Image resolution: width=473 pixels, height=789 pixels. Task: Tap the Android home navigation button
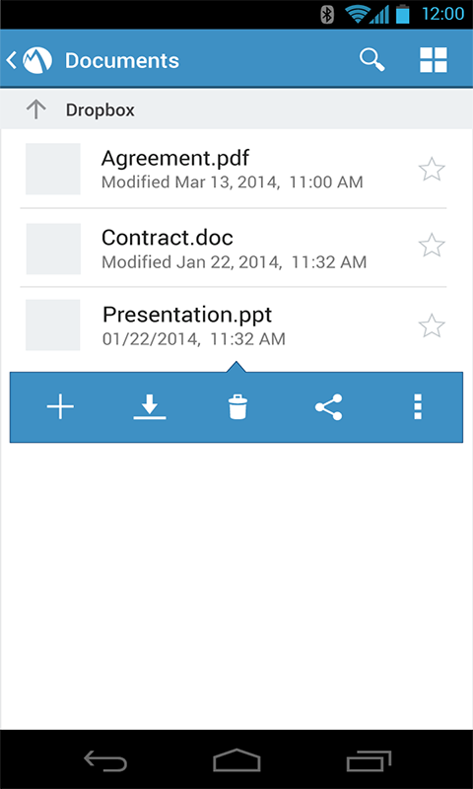coord(236,759)
